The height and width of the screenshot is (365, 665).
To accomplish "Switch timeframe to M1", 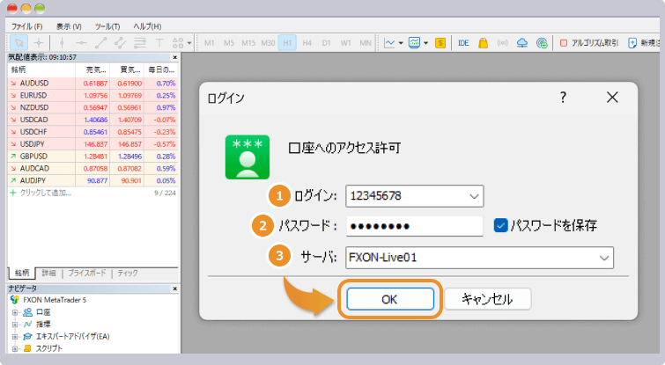I will click(x=209, y=43).
